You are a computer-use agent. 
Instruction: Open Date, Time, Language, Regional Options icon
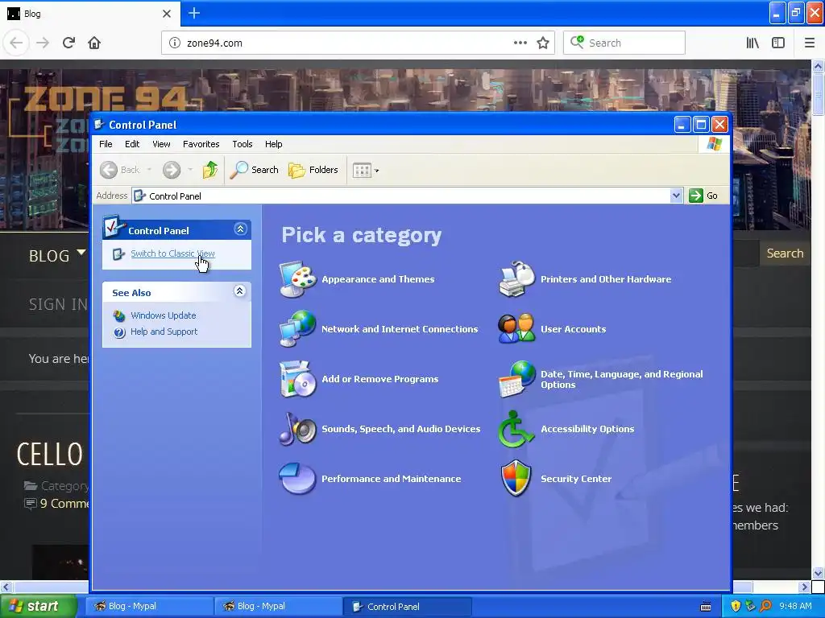click(516, 379)
